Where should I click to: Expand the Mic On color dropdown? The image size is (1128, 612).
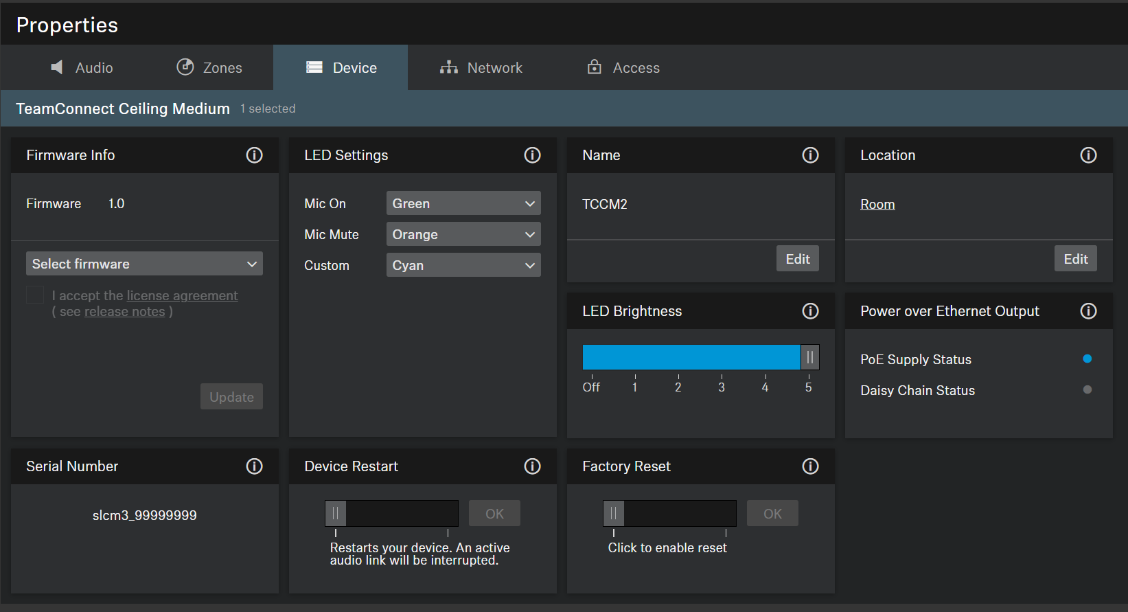[463, 203]
